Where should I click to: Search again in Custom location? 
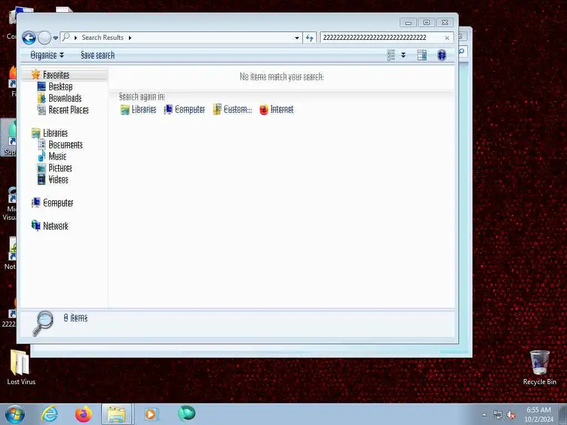tap(233, 110)
